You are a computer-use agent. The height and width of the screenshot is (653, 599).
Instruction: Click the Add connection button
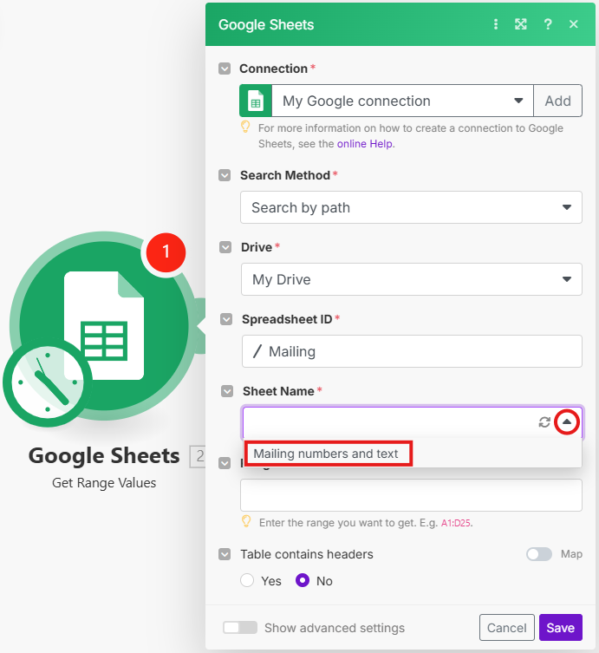(x=557, y=101)
